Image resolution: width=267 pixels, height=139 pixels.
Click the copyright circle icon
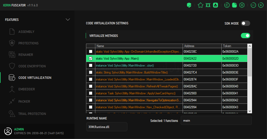click(x=227, y=5)
